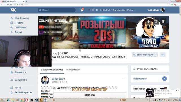Open Steam from the taskbar

(x=36, y=100)
